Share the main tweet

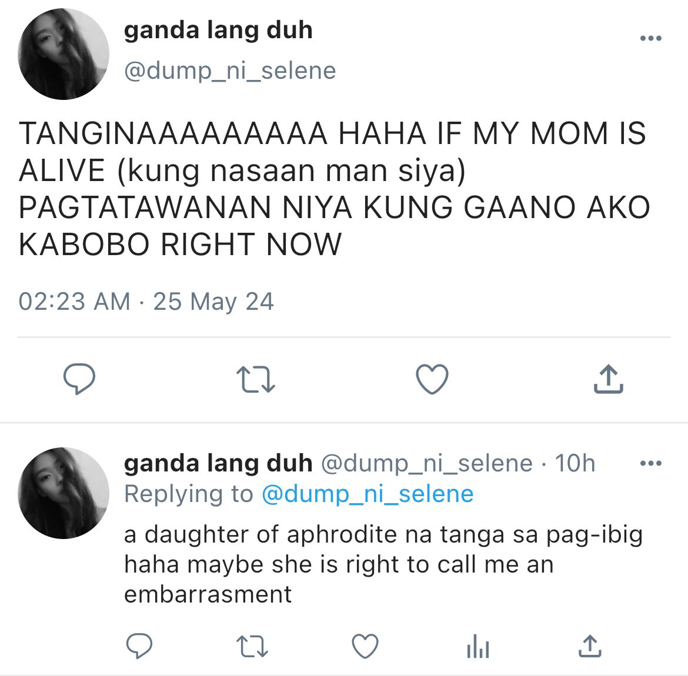coord(608,379)
